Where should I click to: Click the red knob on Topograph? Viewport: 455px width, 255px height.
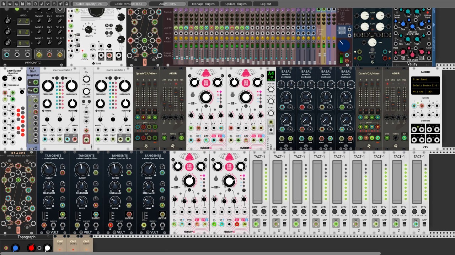coord(31,248)
